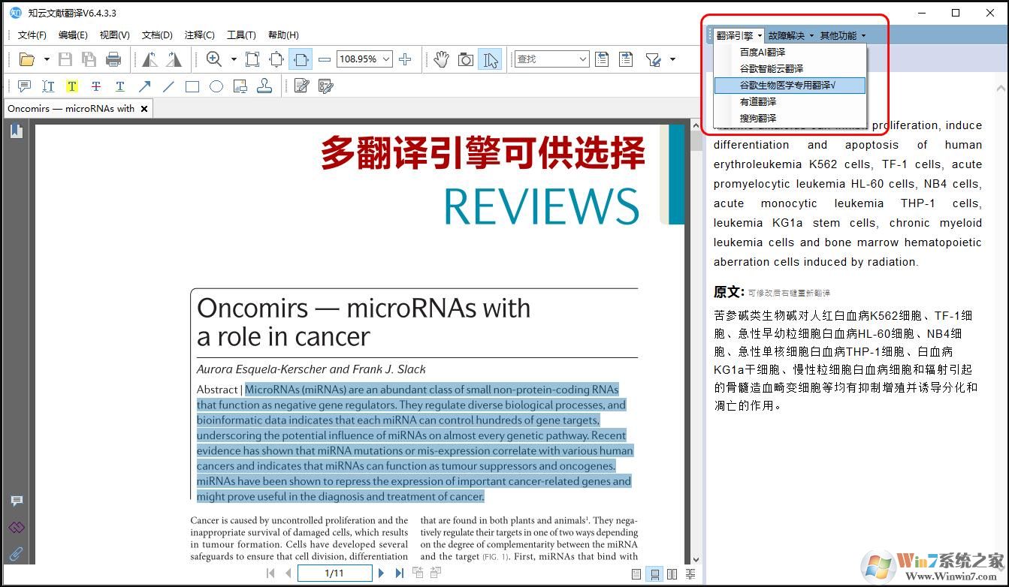Toggle the Fit Width view button
Viewport: 1009px width, 587px height.
pos(301,59)
